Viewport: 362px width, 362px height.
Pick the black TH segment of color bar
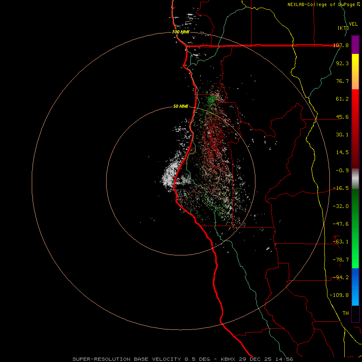click(x=355, y=313)
